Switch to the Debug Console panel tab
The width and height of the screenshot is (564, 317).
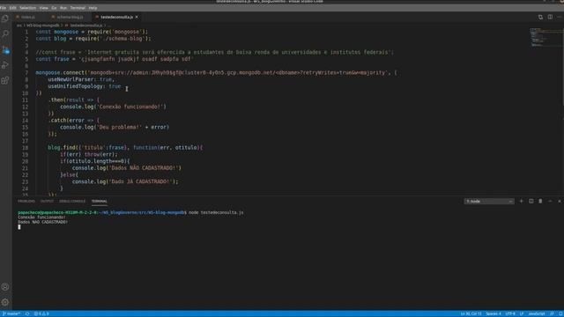[x=72, y=202]
